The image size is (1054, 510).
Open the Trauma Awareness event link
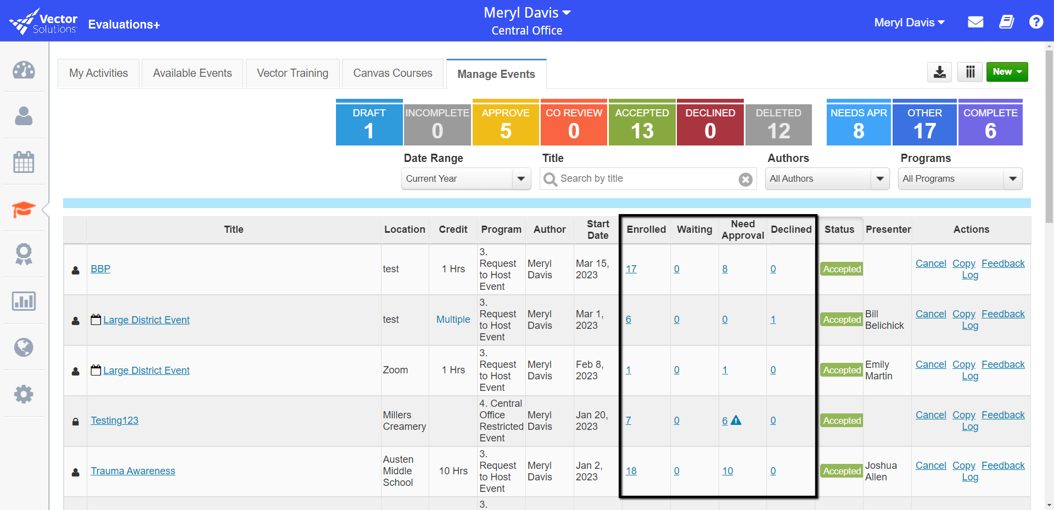tap(133, 470)
